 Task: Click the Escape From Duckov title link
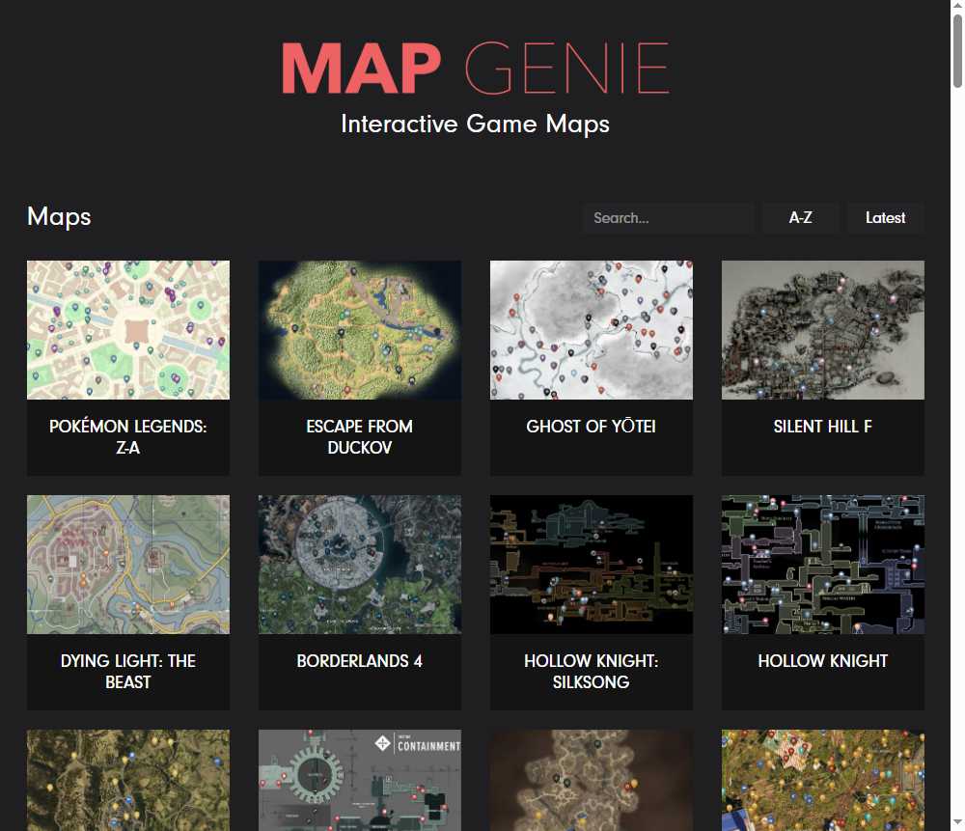pyautogui.click(x=360, y=436)
